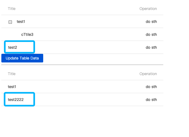Image resolution: width=189 pixels, height=137 pixels.
Task: Click do sth in lower table's test1 row
Action: (151, 87)
